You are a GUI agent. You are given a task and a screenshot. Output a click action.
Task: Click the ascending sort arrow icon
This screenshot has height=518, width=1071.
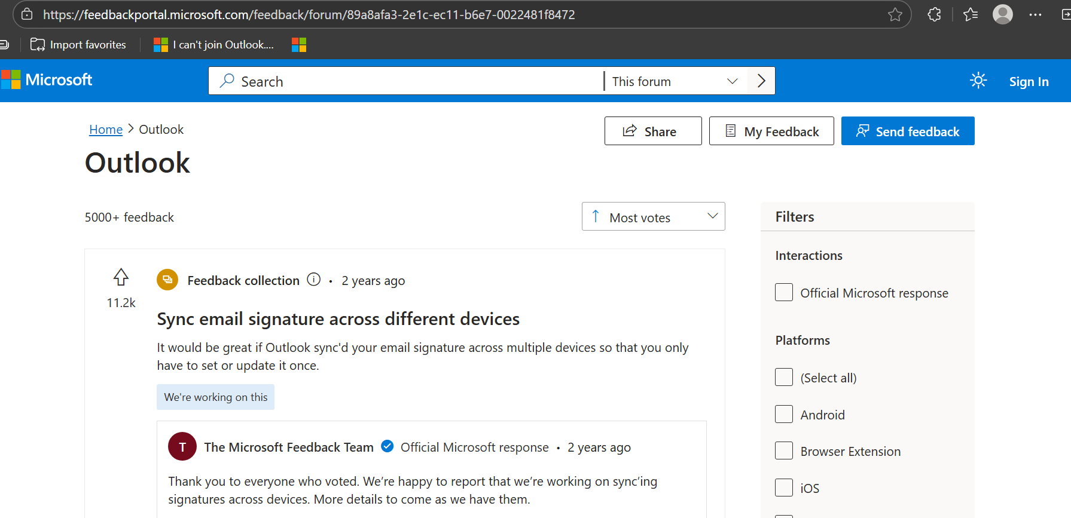(x=596, y=216)
